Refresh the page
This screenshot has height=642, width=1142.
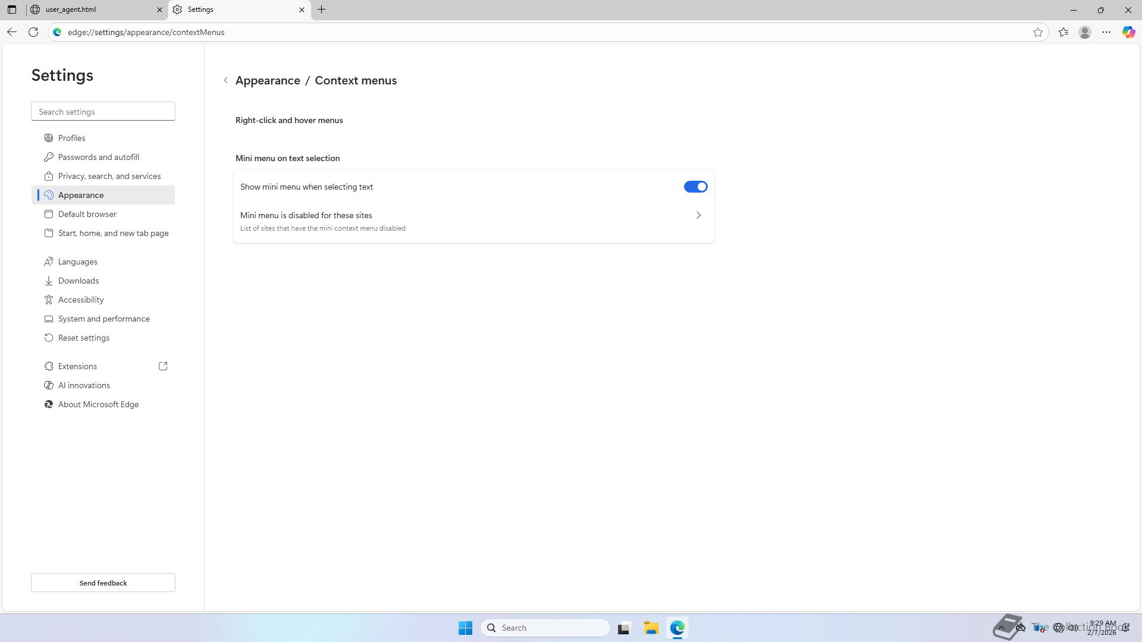(x=33, y=32)
